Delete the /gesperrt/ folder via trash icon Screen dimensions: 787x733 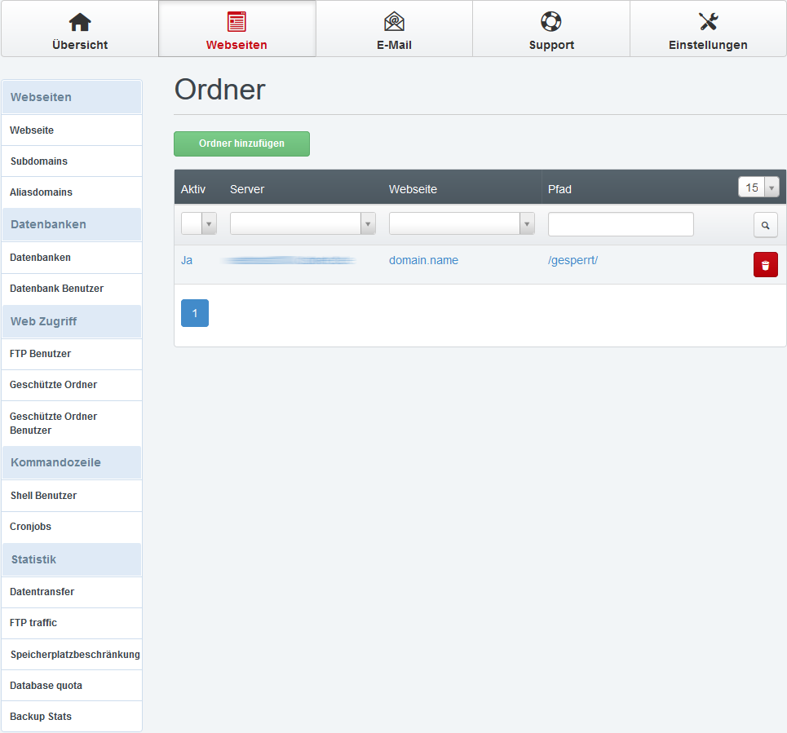point(765,265)
